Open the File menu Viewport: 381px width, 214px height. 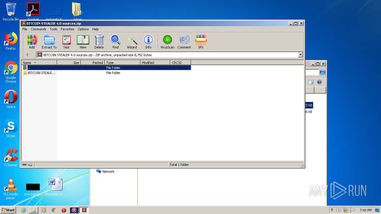(x=25, y=29)
